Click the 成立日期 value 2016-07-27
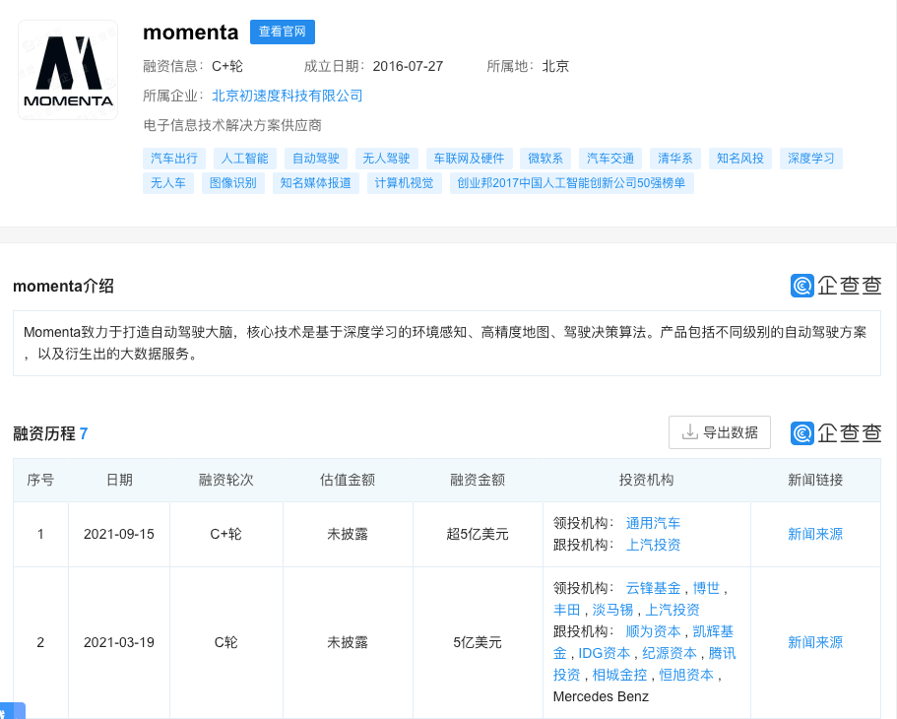The height and width of the screenshot is (719, 897). tap(408, 66)
